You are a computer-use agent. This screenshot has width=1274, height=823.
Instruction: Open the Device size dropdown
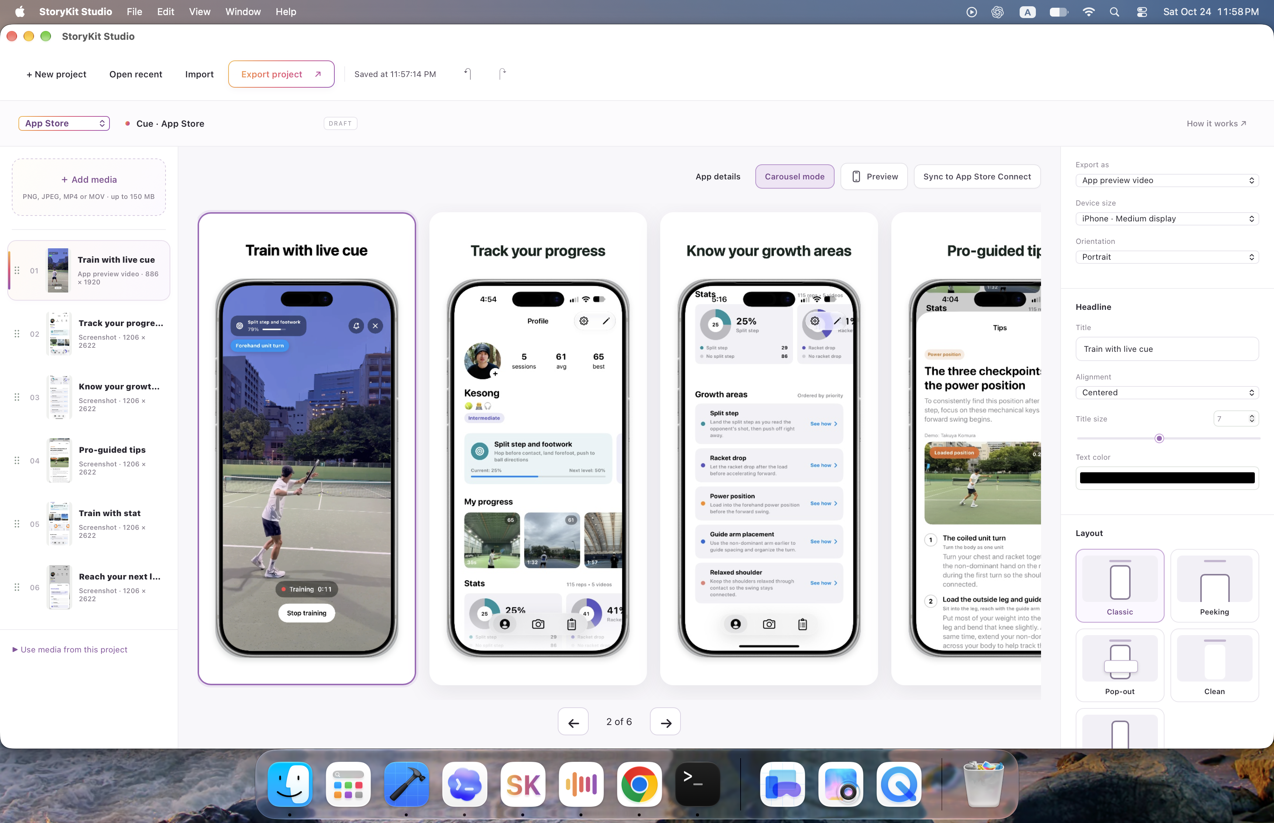pyautogui.click(x=1167, y=218)
